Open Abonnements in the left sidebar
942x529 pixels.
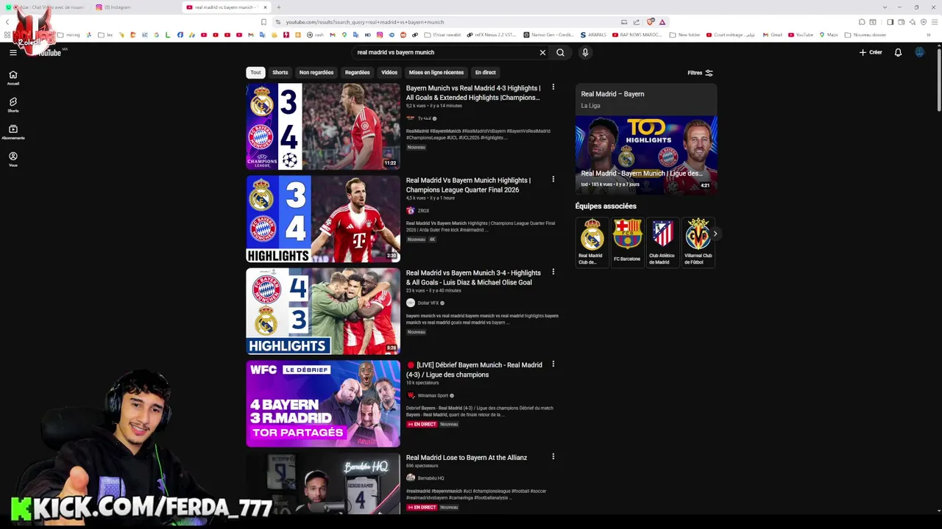[13, 132]
